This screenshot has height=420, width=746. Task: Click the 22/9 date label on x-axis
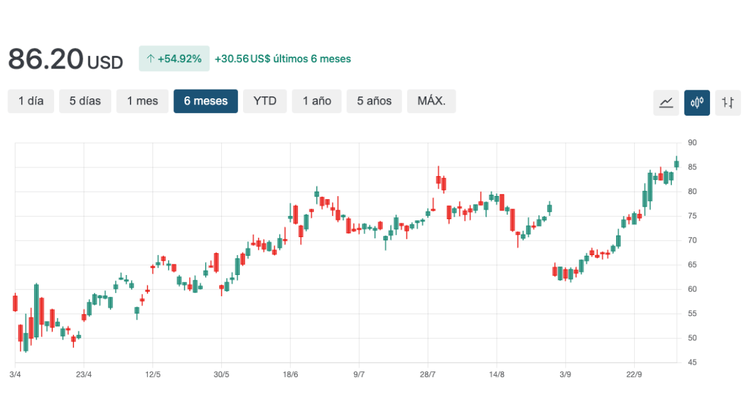633,374
